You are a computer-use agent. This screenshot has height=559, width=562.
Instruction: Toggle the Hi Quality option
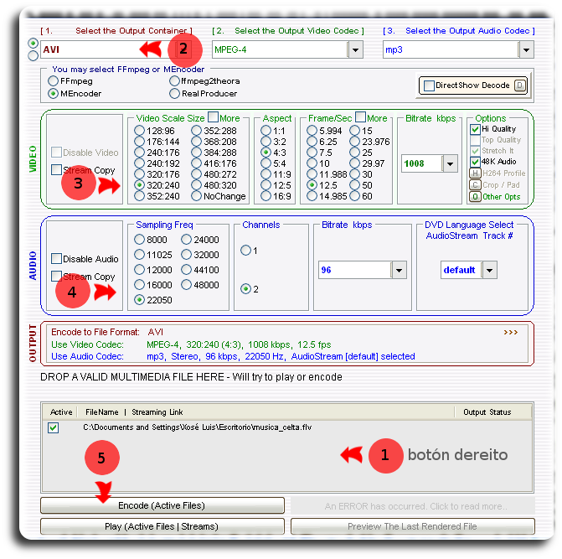[x=475, y=130]
